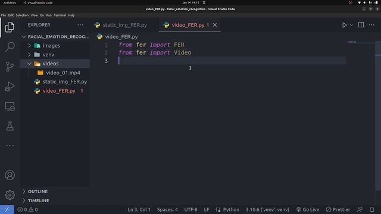Viewport: 381px width, 214px height.
Task: Open notifications bell icon
Action: pos(371,209)
